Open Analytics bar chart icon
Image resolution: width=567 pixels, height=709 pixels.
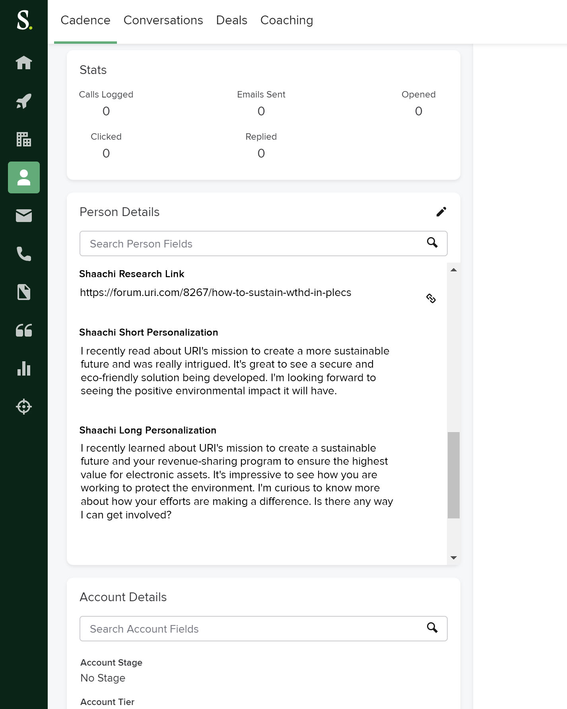click(24, 368)
